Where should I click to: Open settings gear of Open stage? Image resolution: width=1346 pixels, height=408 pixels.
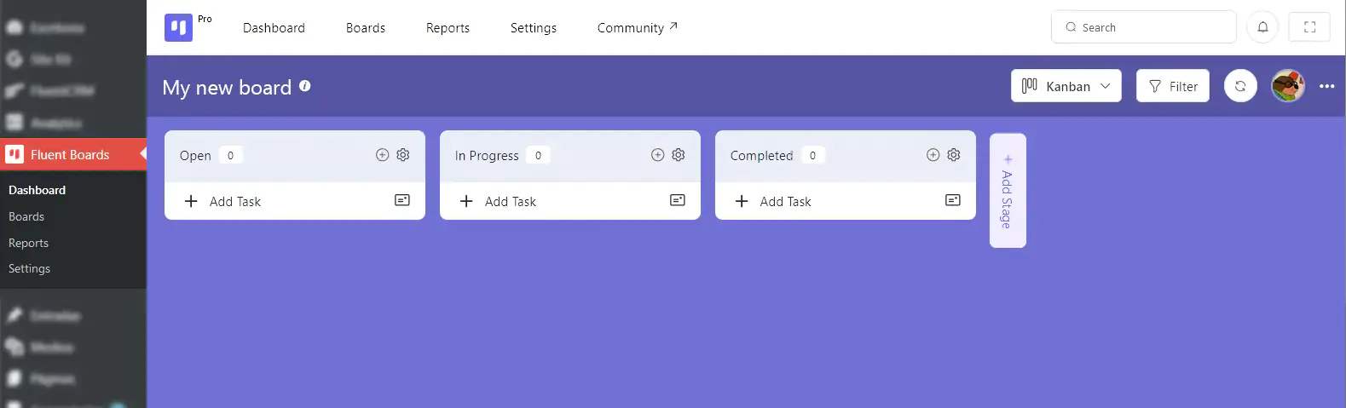(403, 155)
